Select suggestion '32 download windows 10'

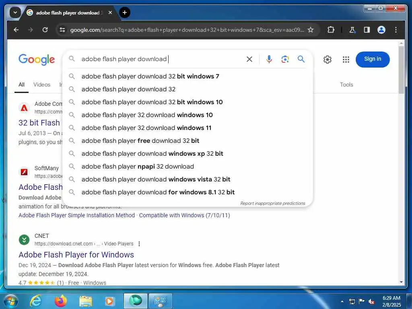(188, 115)
